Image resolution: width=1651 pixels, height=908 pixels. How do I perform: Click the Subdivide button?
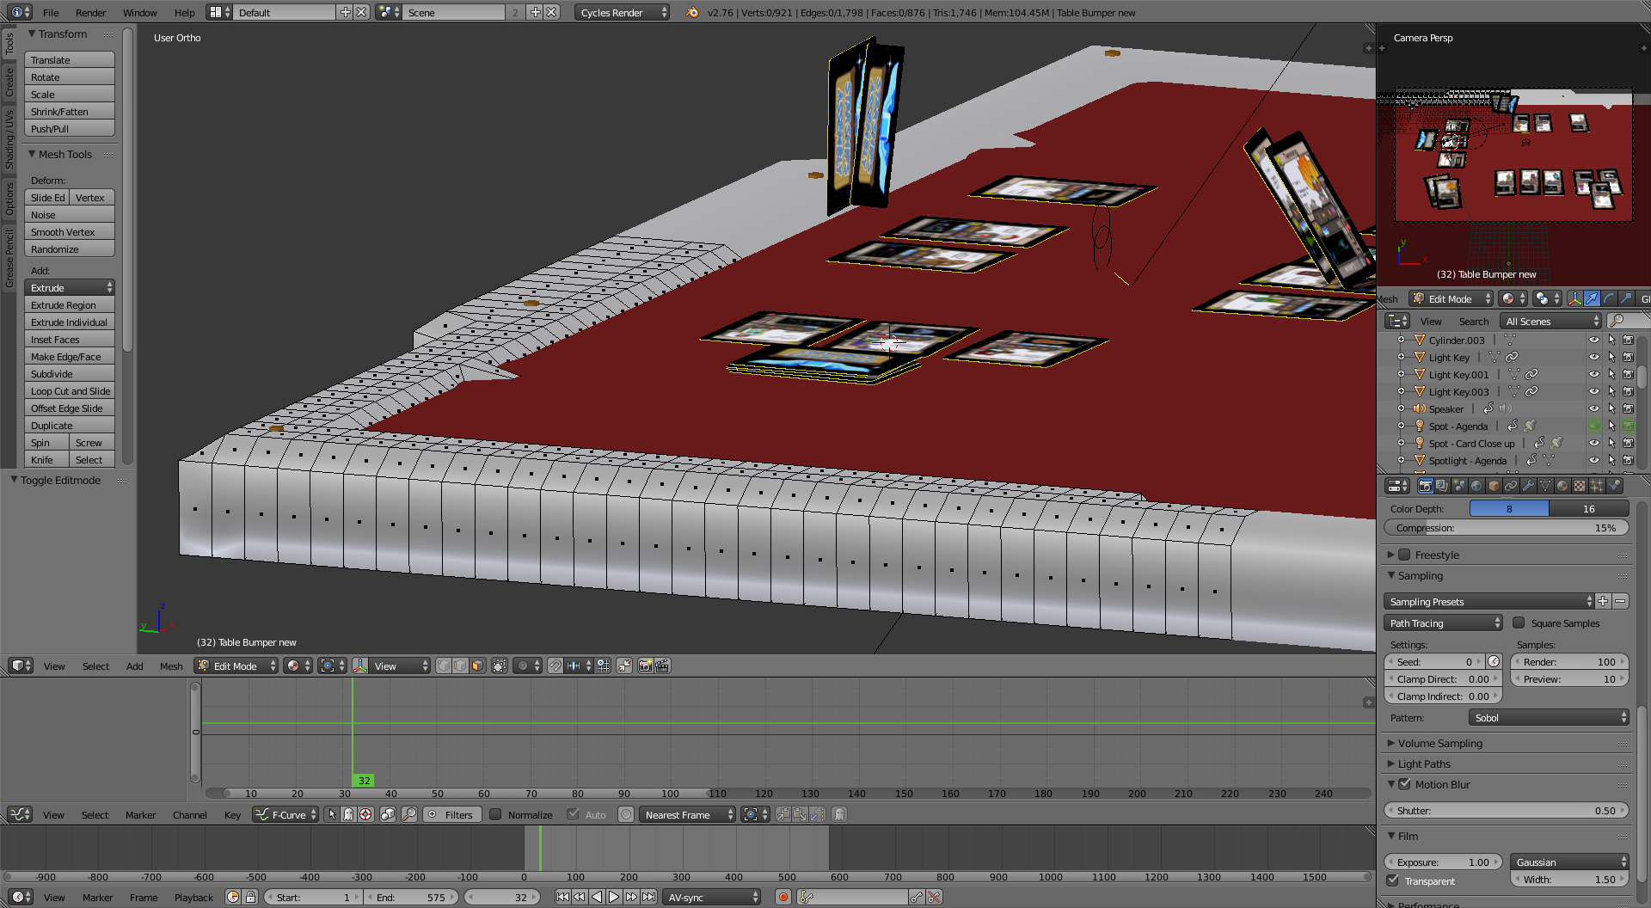click(x=70, y=373)
